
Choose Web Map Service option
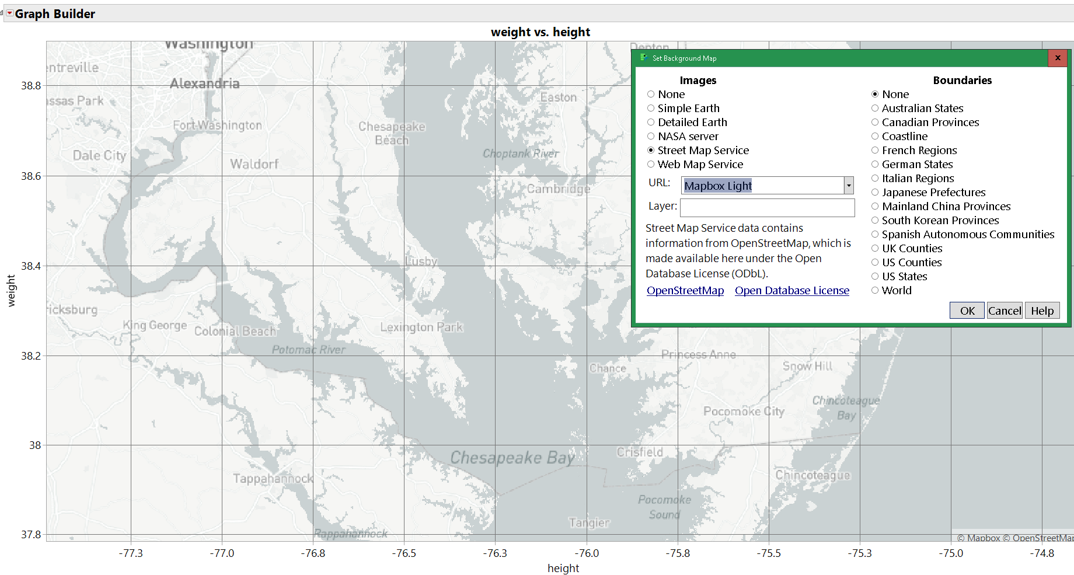click(x=651, y=164)
